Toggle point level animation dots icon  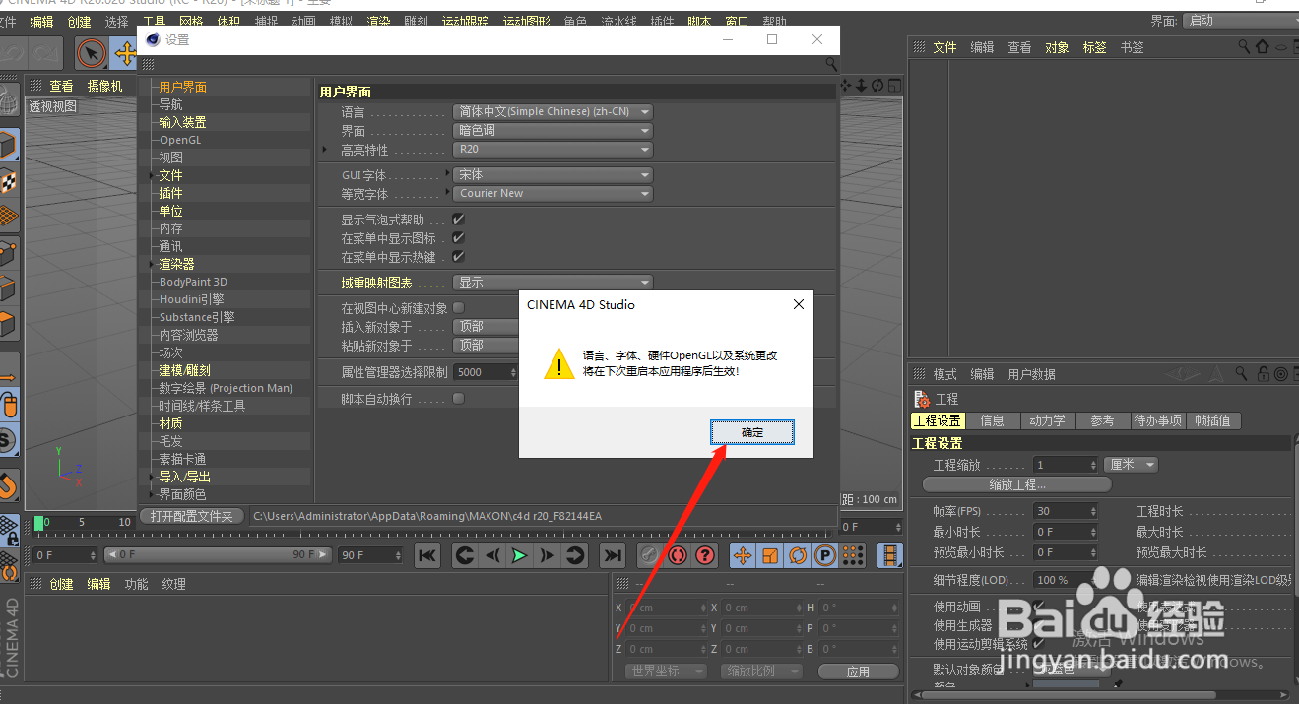pos(853,555)
